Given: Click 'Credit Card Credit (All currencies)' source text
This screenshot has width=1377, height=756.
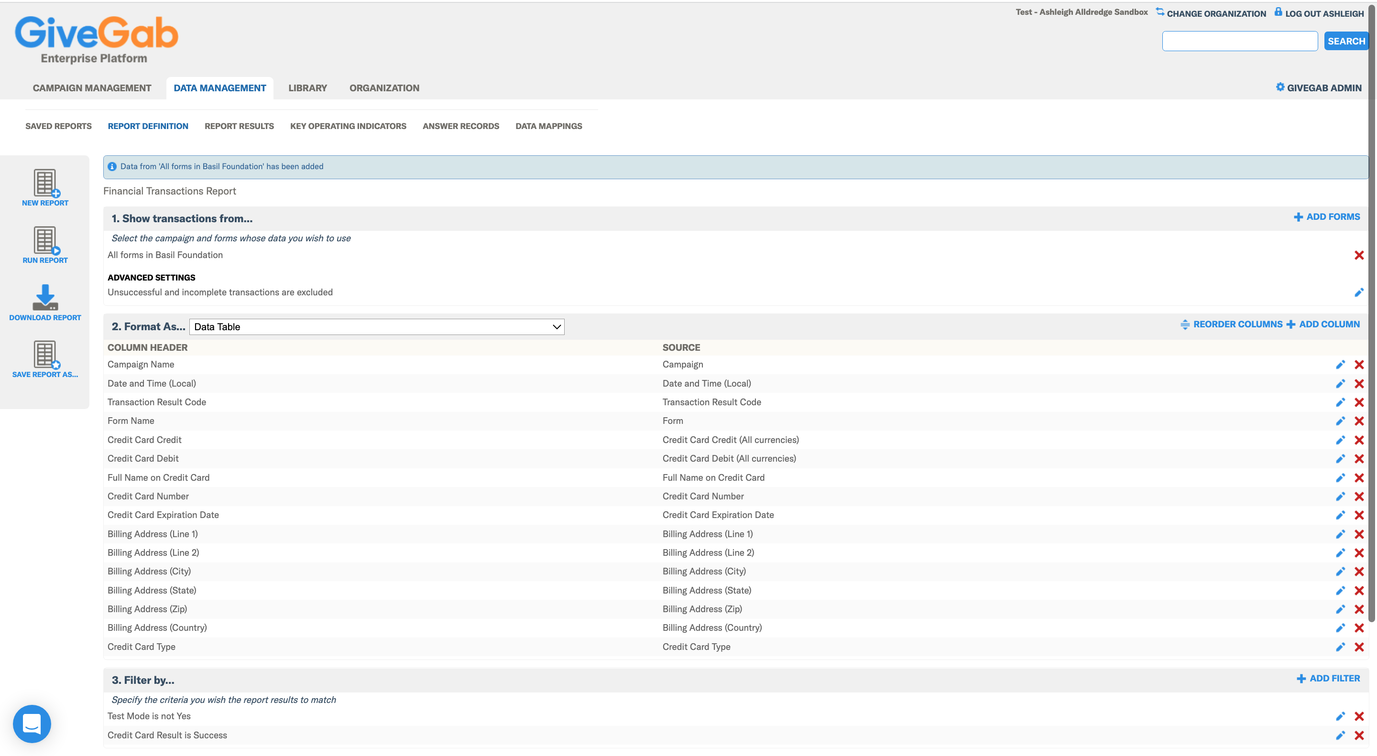Looking at the screenshot, I should click(x=730, y=440).
